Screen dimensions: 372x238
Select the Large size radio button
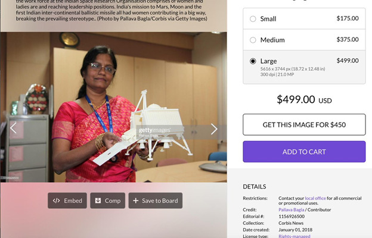pos(253,61)
